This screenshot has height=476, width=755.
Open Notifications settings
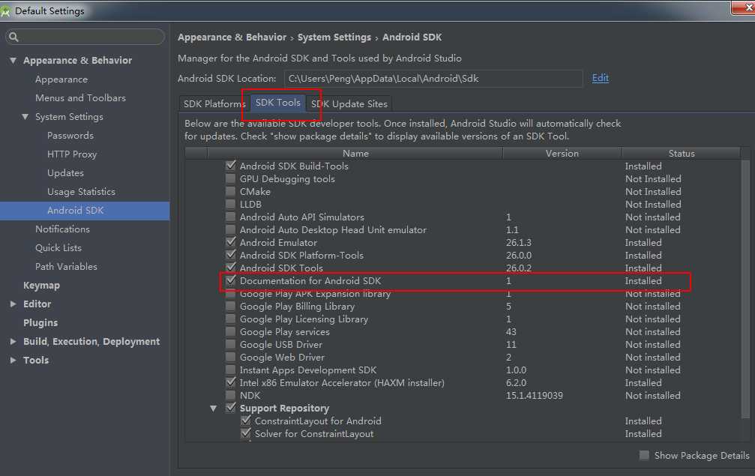click(x=62, y=229)
